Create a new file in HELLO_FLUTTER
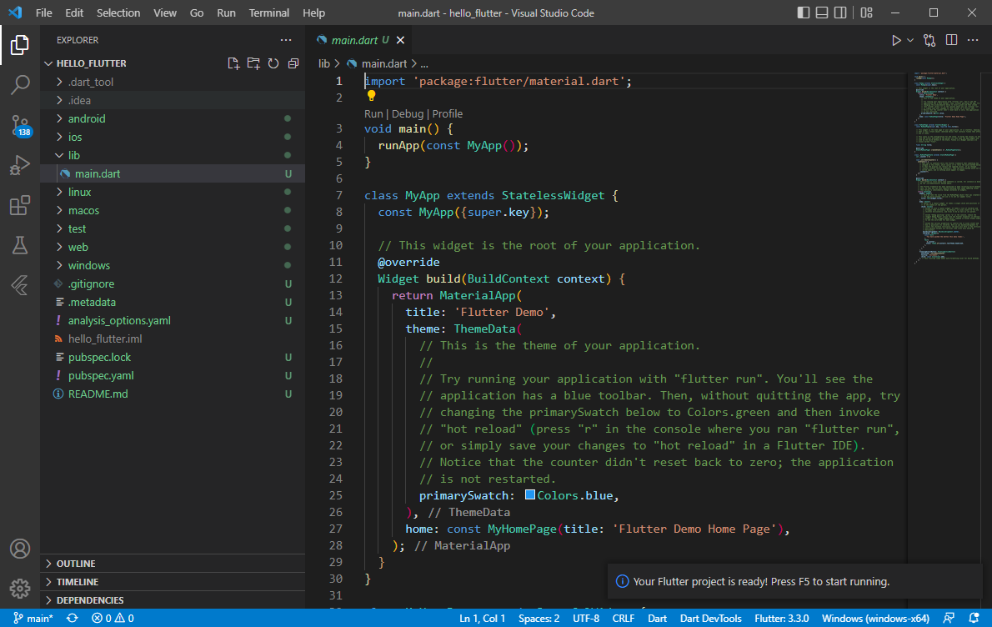 233,63
